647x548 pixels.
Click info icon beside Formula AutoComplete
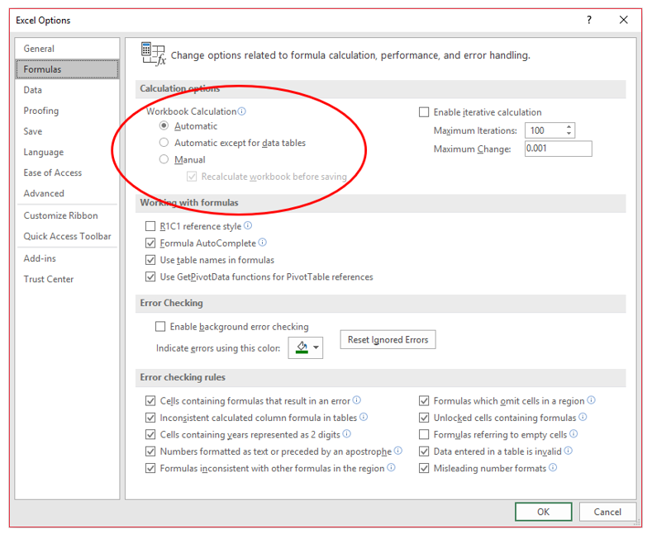(x=263, y=243)
